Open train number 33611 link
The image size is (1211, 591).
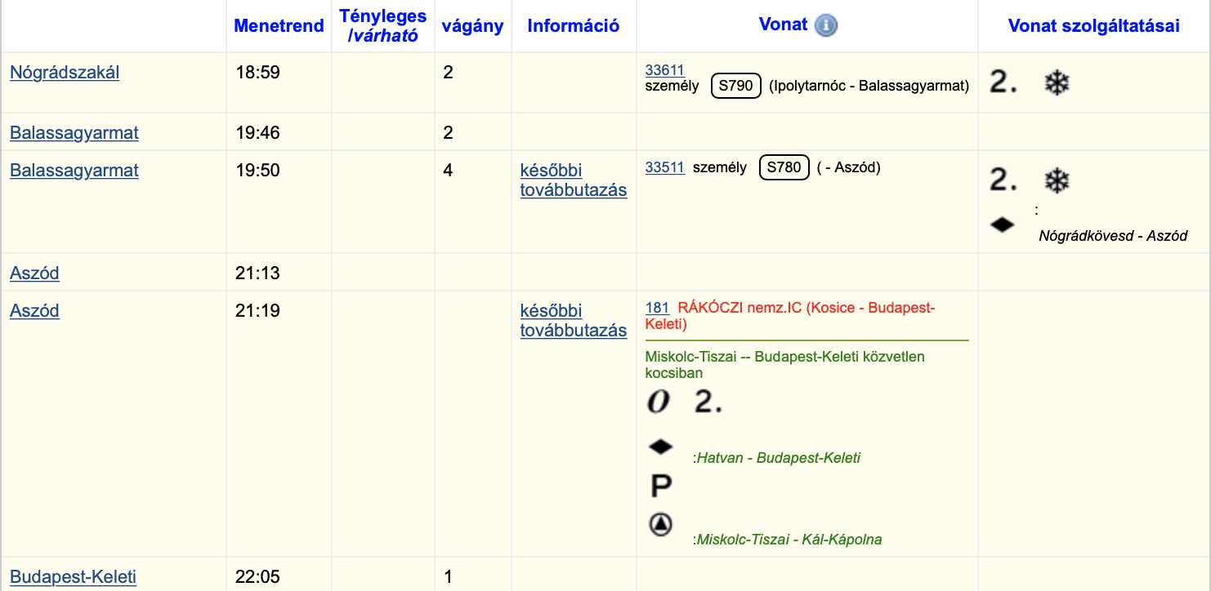point(664,71)
